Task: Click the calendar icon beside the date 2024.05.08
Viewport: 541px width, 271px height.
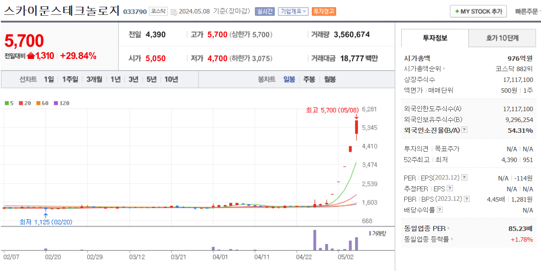Action: tap(174, 12)
